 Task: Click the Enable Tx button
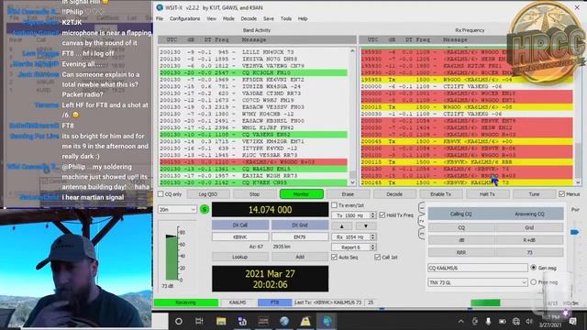coord(440,194)
